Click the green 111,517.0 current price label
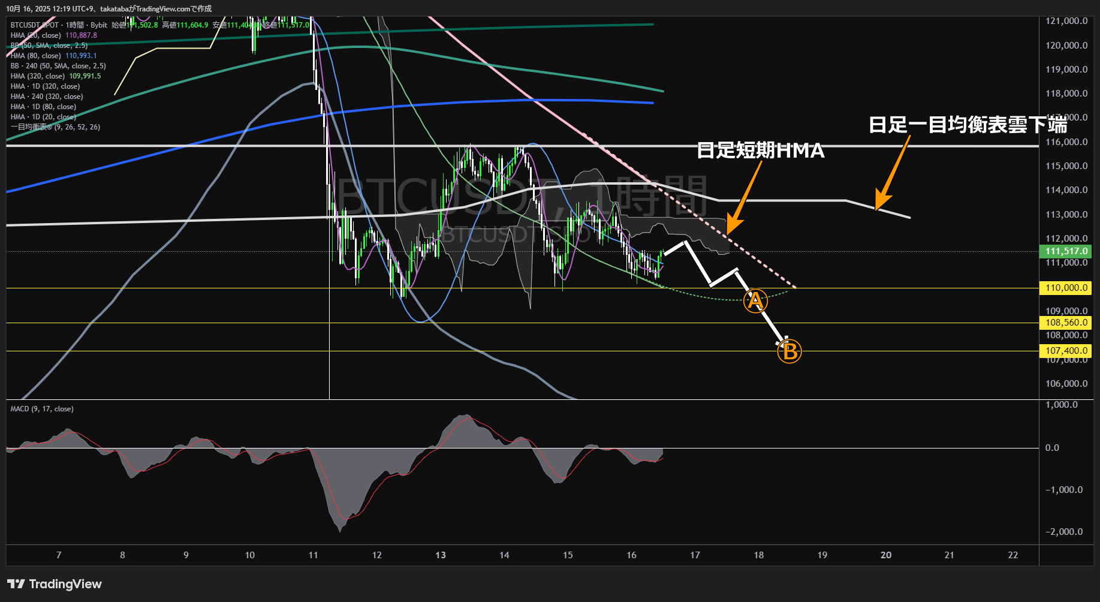Screen dimensions: 1100x602 (1066, 251)
